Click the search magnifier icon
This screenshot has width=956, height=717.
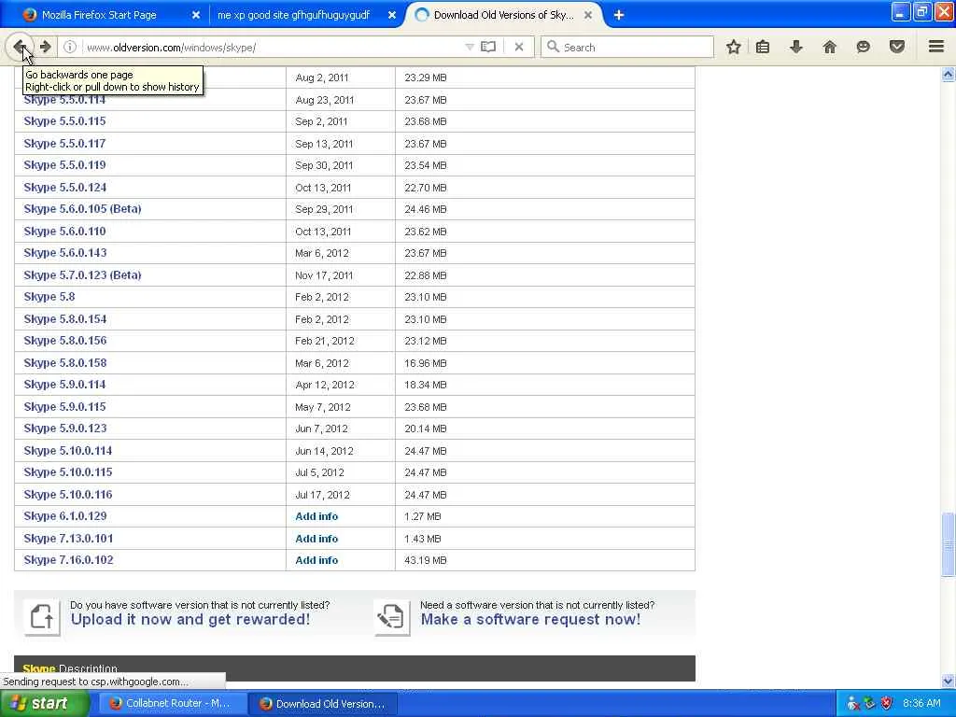pos(553,47)
